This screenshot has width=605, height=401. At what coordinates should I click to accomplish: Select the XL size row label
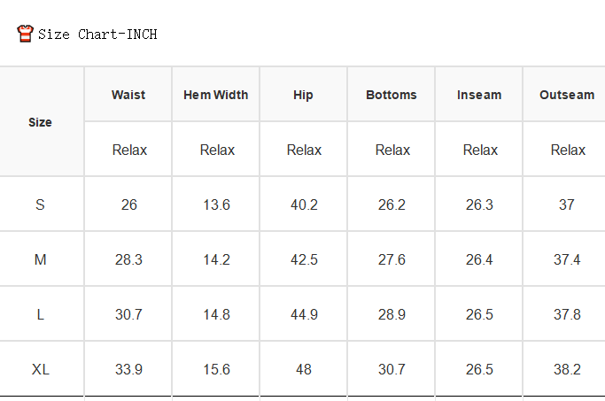40,369
